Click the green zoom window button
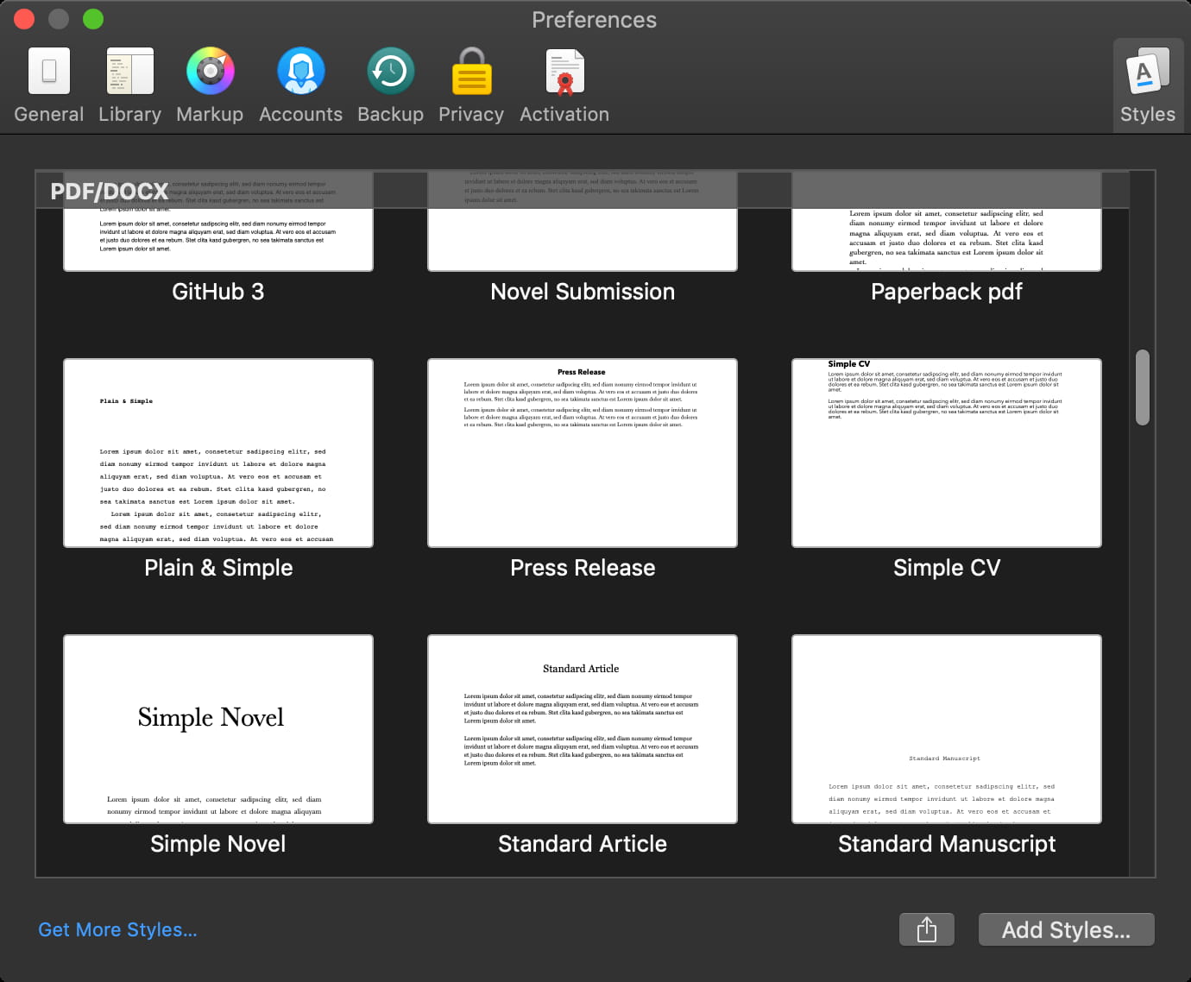 click(93, 19)
